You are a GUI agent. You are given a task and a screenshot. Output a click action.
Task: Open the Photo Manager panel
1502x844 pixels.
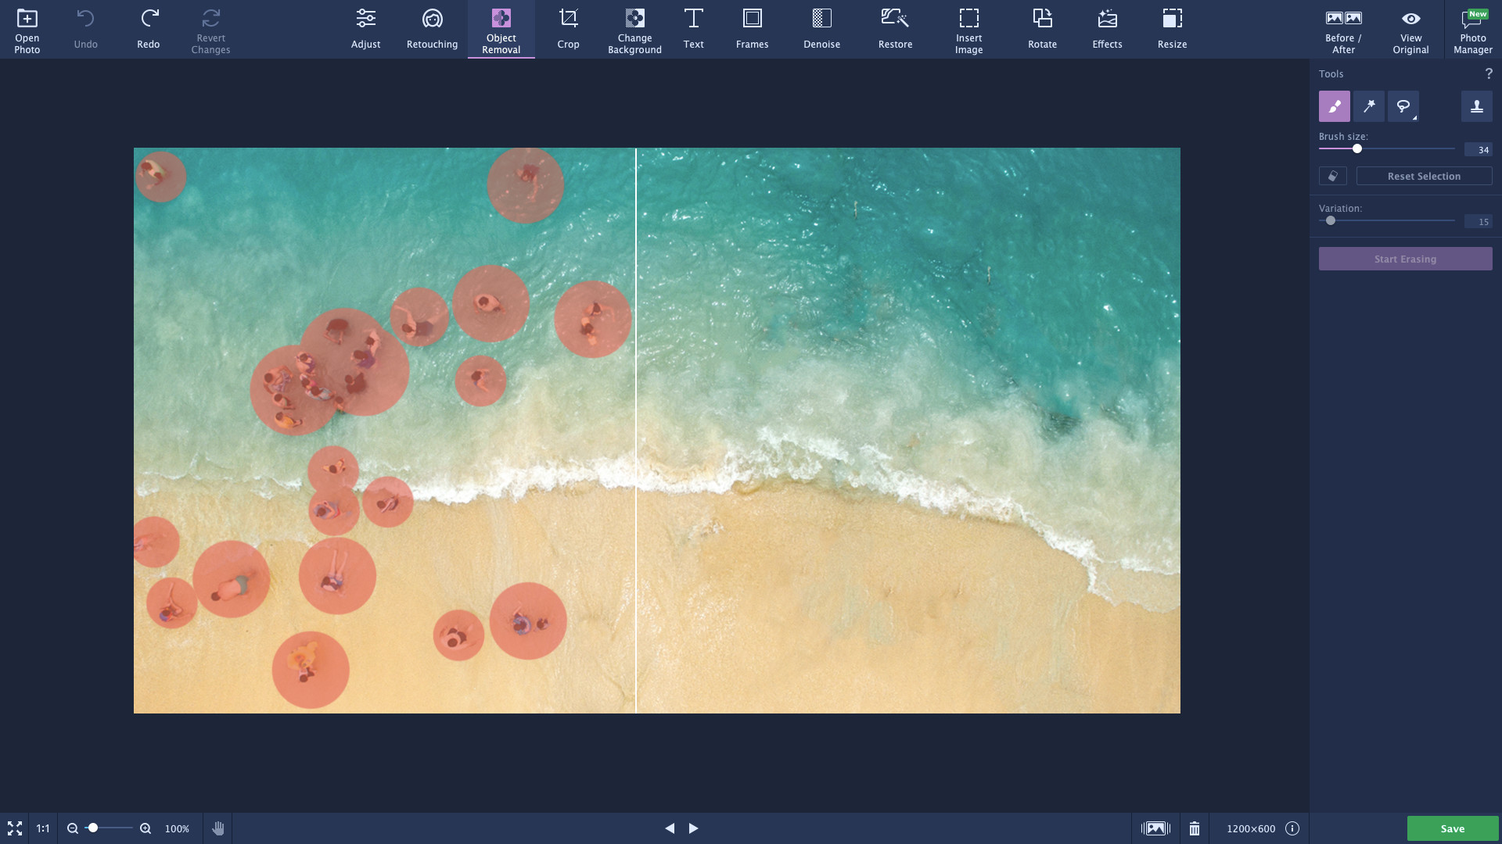pos(1472,30)
